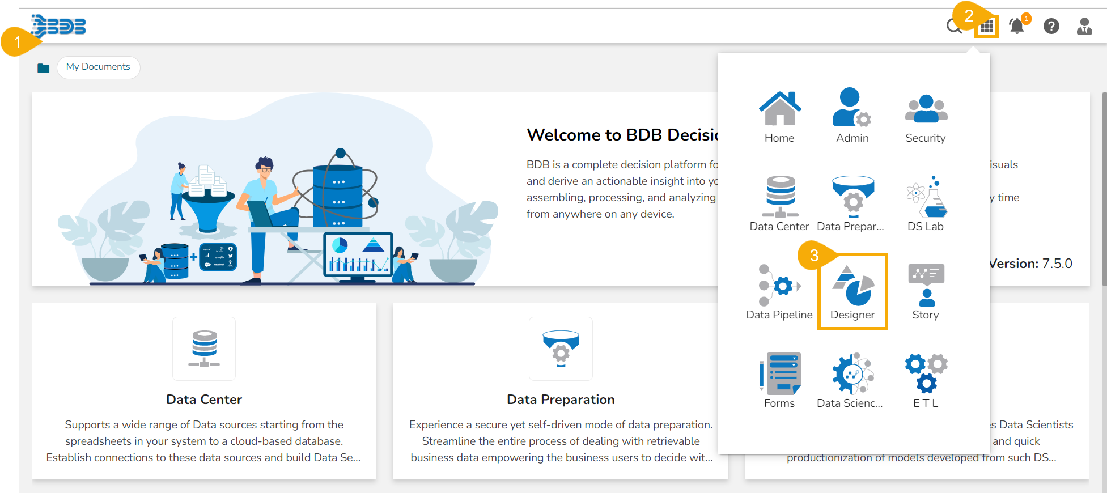Screen dimensions: 1107x493
Task: Open Data Pipeline from apps menu
Action: click(x=779, y=292)
